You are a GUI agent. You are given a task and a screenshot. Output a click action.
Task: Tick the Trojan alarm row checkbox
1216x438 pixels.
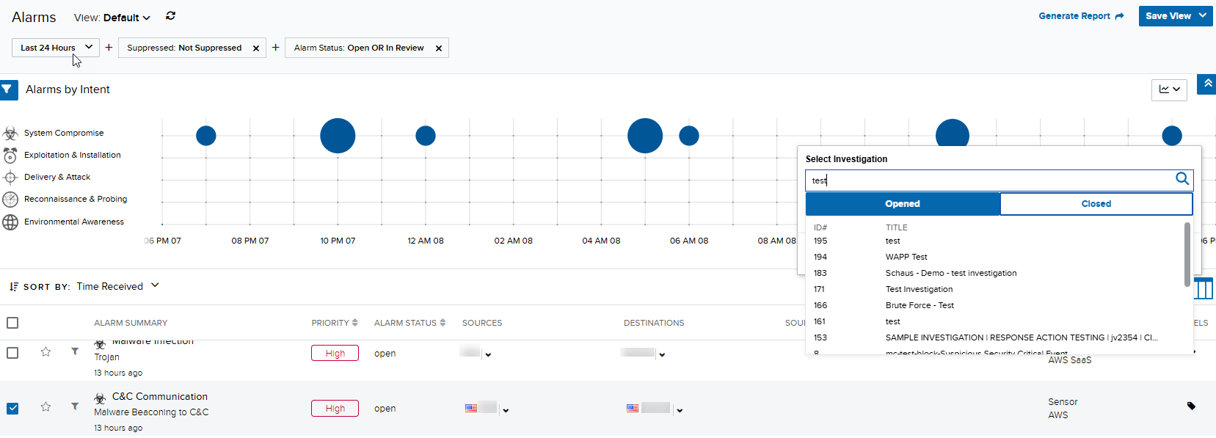point(12,353)
